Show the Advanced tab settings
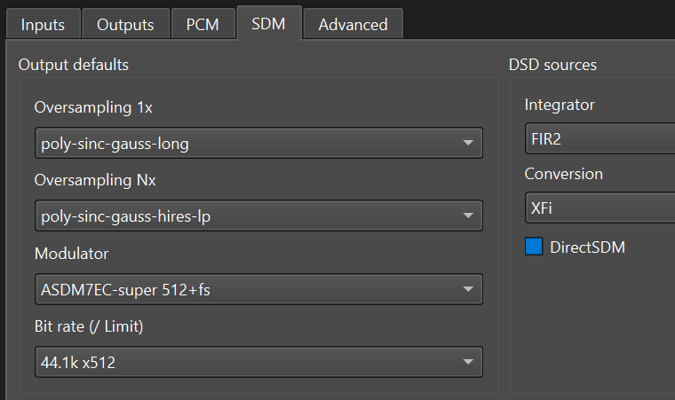675x400 pixels. (x=353, y=24)
